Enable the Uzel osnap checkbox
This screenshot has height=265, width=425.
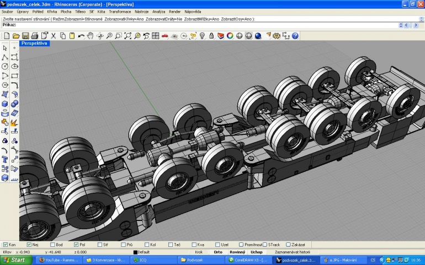(x=217, y=245)
